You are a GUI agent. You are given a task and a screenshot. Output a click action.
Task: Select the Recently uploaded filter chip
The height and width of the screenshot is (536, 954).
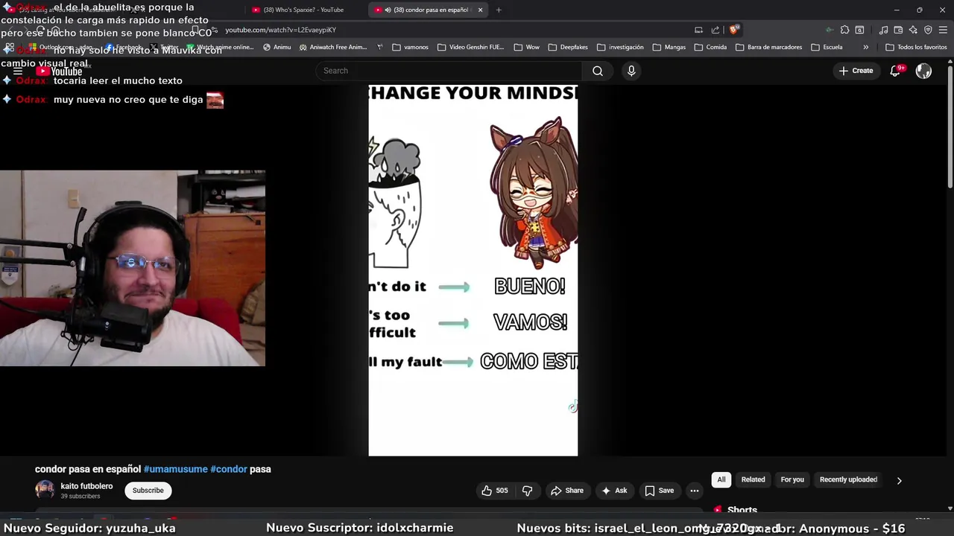pos(848,479)
